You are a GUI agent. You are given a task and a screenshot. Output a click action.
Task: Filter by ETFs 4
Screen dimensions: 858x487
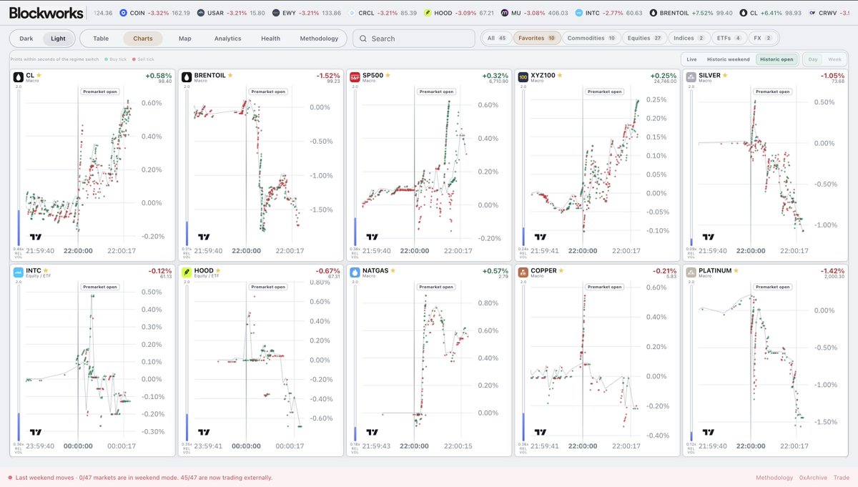729,39
